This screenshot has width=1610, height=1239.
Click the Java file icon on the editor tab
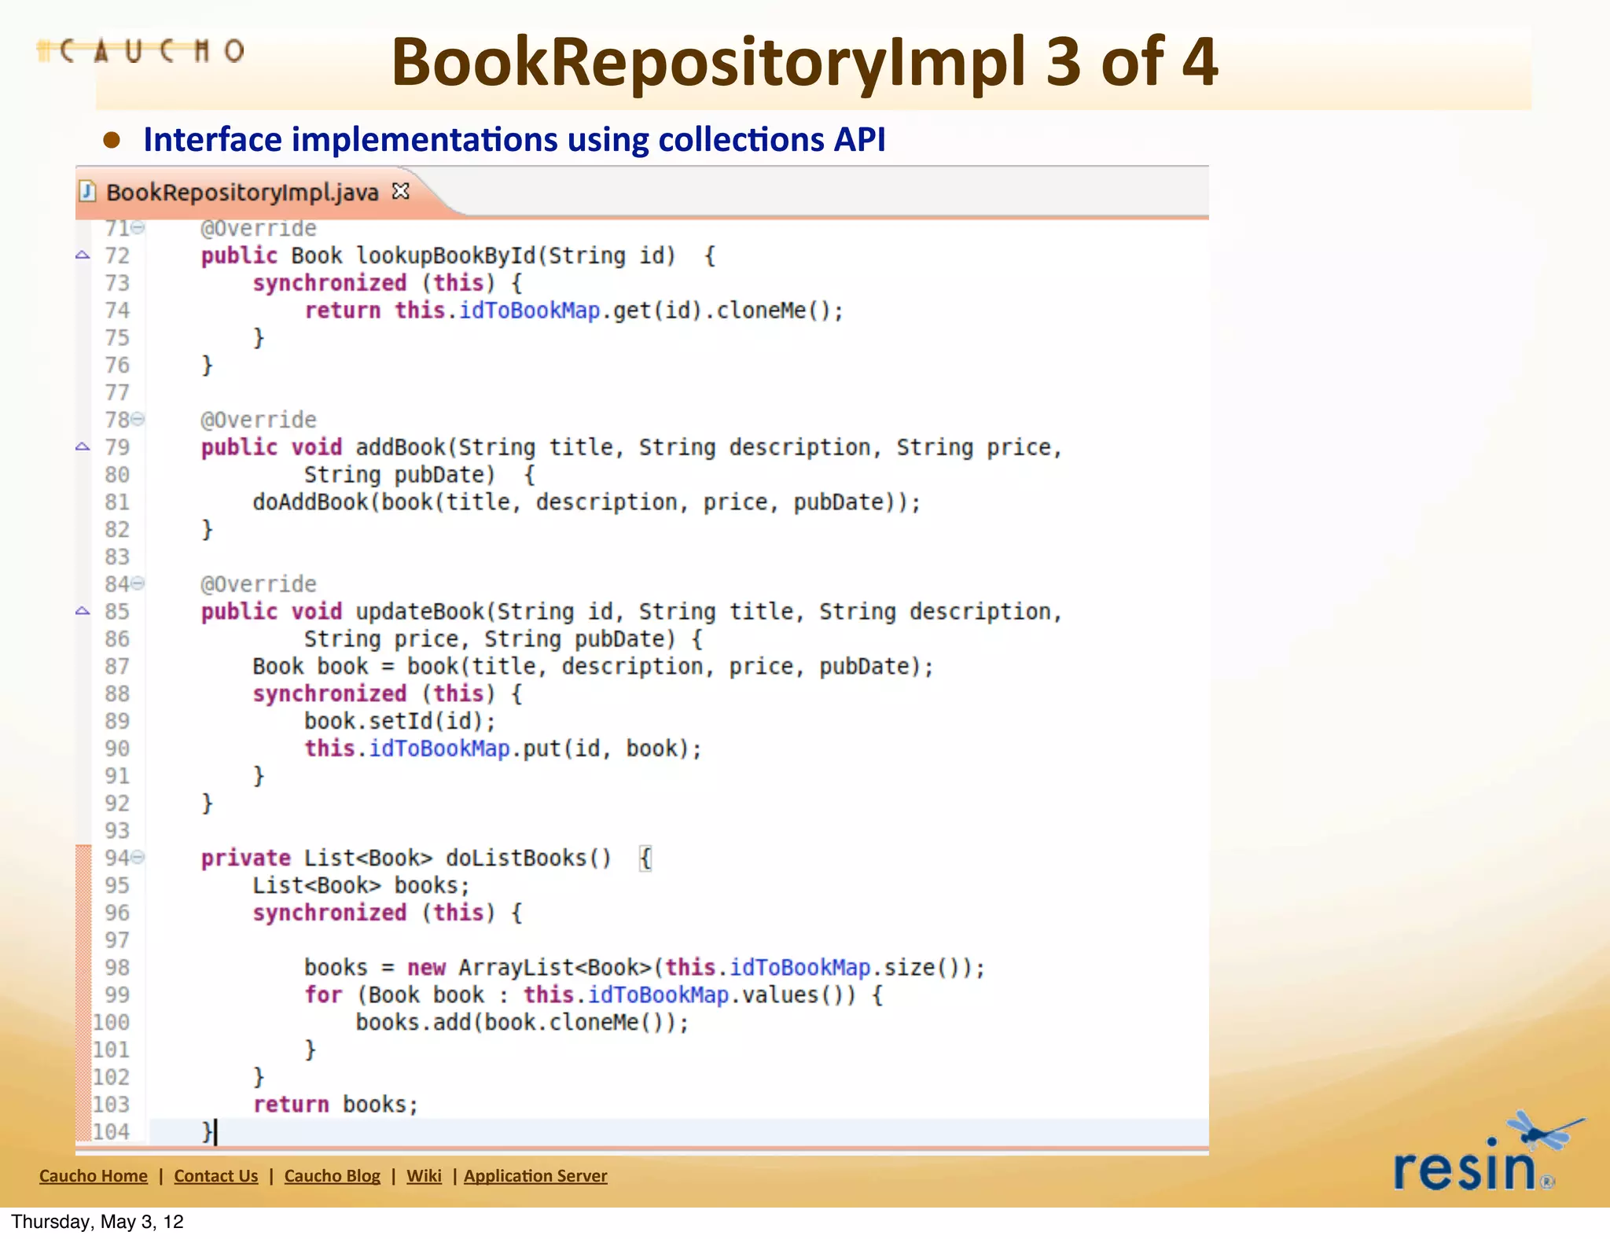(x=88, y=192)
